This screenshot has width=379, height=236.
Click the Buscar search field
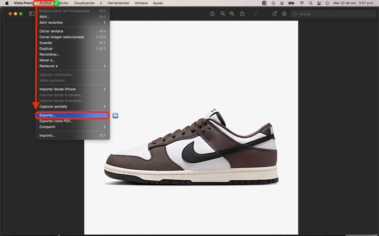pyautogui.click(x=333, y=14)
